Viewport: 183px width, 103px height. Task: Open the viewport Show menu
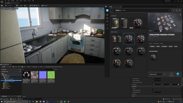[x=17, y=8]
